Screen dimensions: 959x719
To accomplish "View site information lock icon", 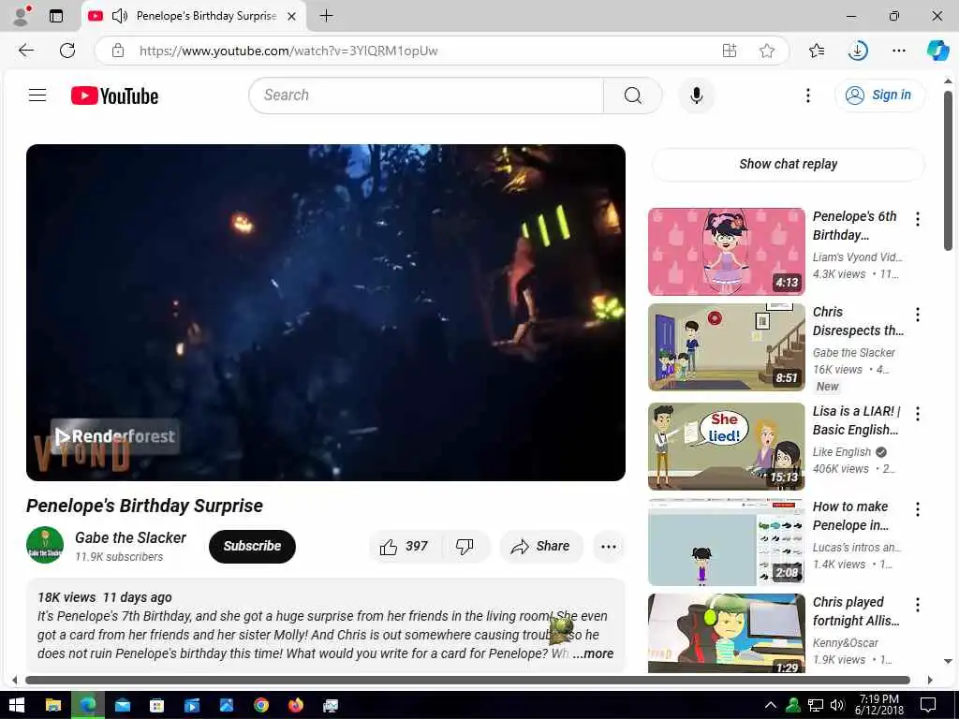I will pyautogui.click(x=118, y=51).
